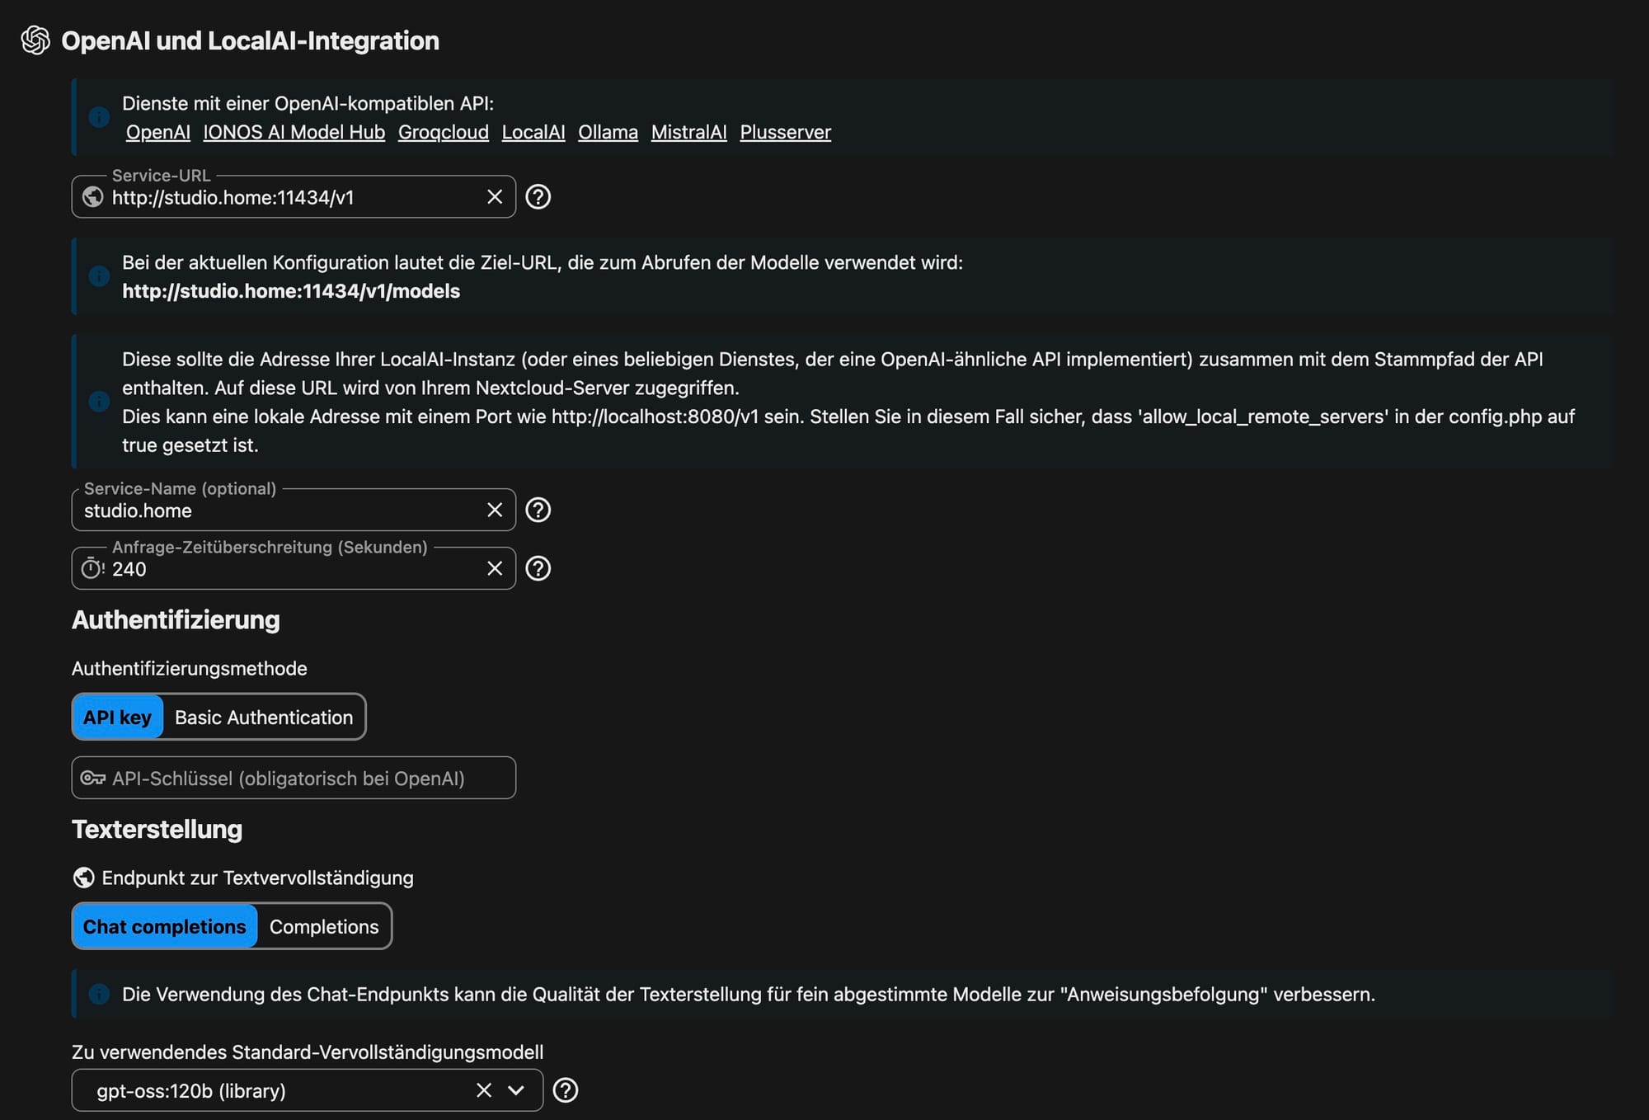The width and height of the screenshot is (1649, 1120).
Task: Click into the API-Schlüssel input field
Action: [x=305, y=779]
